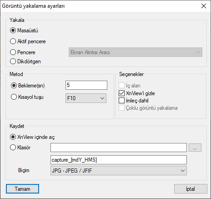Confirm with the Tamam button
The height and width of the screenshot is (199, 211).
(22, 189)
